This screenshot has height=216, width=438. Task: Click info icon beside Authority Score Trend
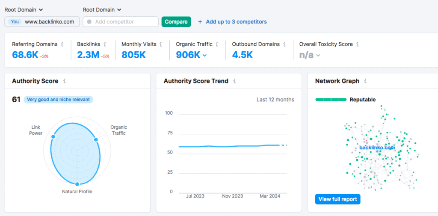pyautogui.click(x=235, y=81)
